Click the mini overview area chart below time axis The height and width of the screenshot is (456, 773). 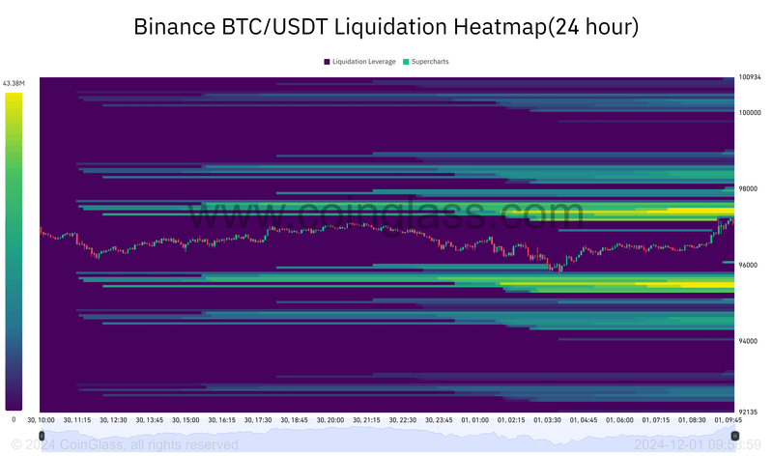388,439
